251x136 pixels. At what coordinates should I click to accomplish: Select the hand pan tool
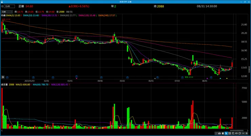click(223, 133)
